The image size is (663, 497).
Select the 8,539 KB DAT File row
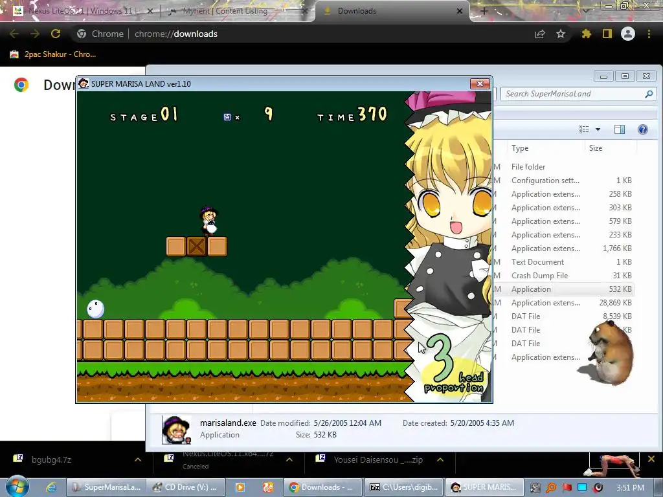pyautogui.click(x=564, y=316)
